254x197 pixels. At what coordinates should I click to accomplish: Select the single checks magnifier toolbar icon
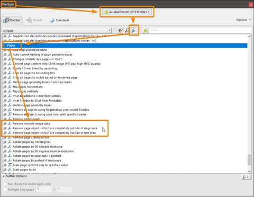coord(127,31)
